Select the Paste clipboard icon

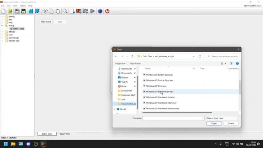58,11
